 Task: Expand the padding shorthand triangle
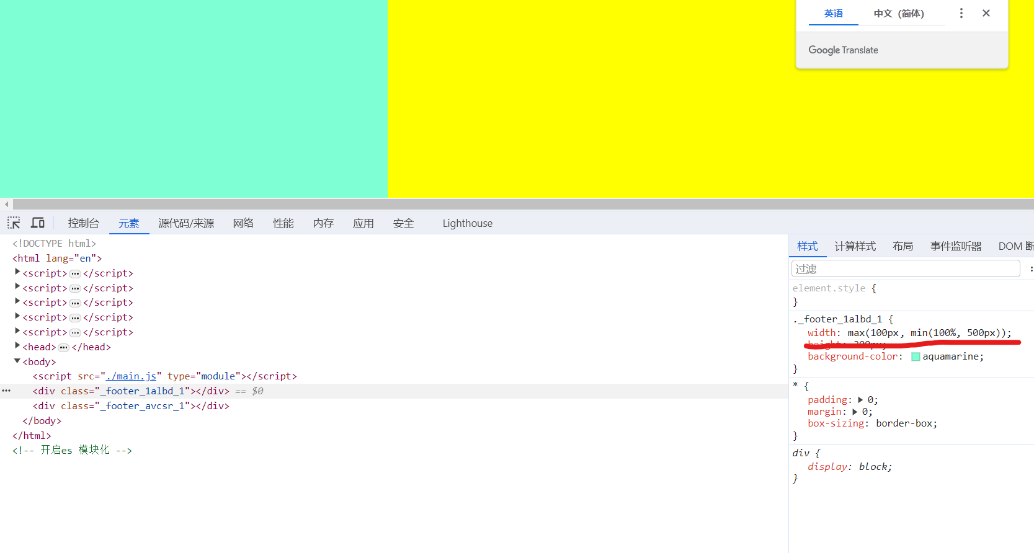point(860,400)
